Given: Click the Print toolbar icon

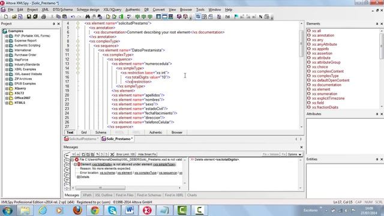Looking at the screenshot, I should pos(44,17).
